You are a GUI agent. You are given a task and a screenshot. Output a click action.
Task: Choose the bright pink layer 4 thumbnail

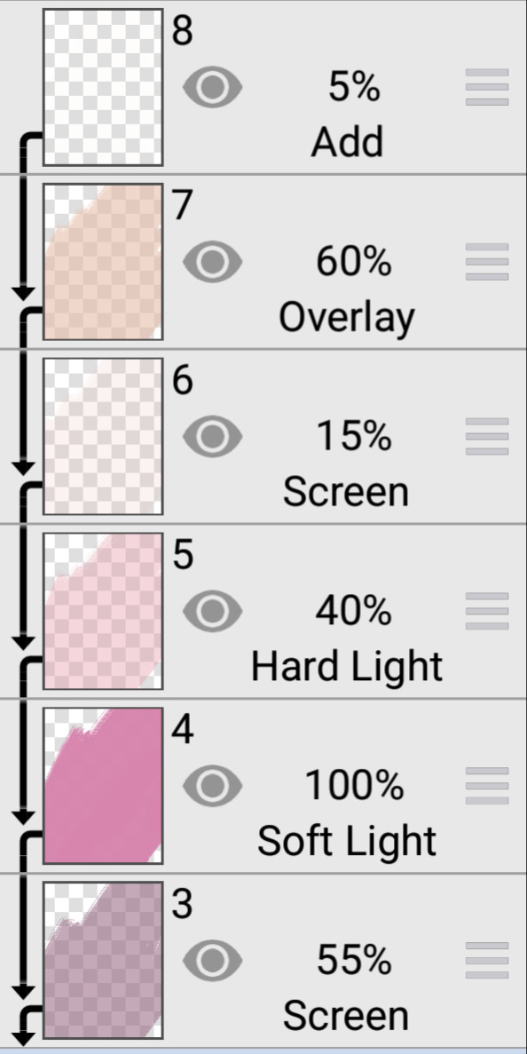click(103, 786)
